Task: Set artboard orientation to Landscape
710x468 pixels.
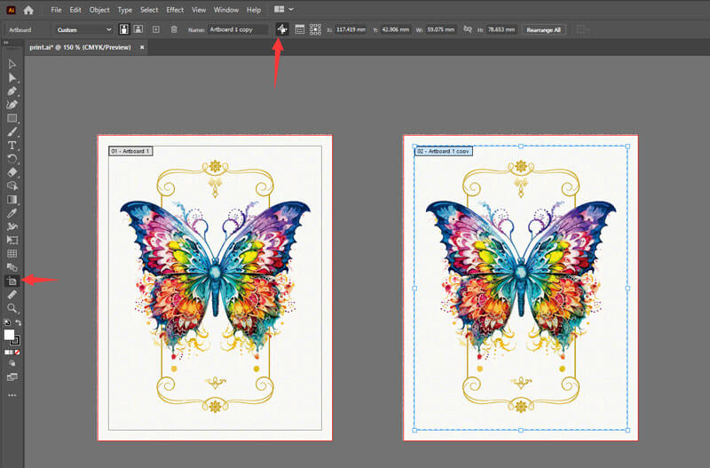Action: 138,29
